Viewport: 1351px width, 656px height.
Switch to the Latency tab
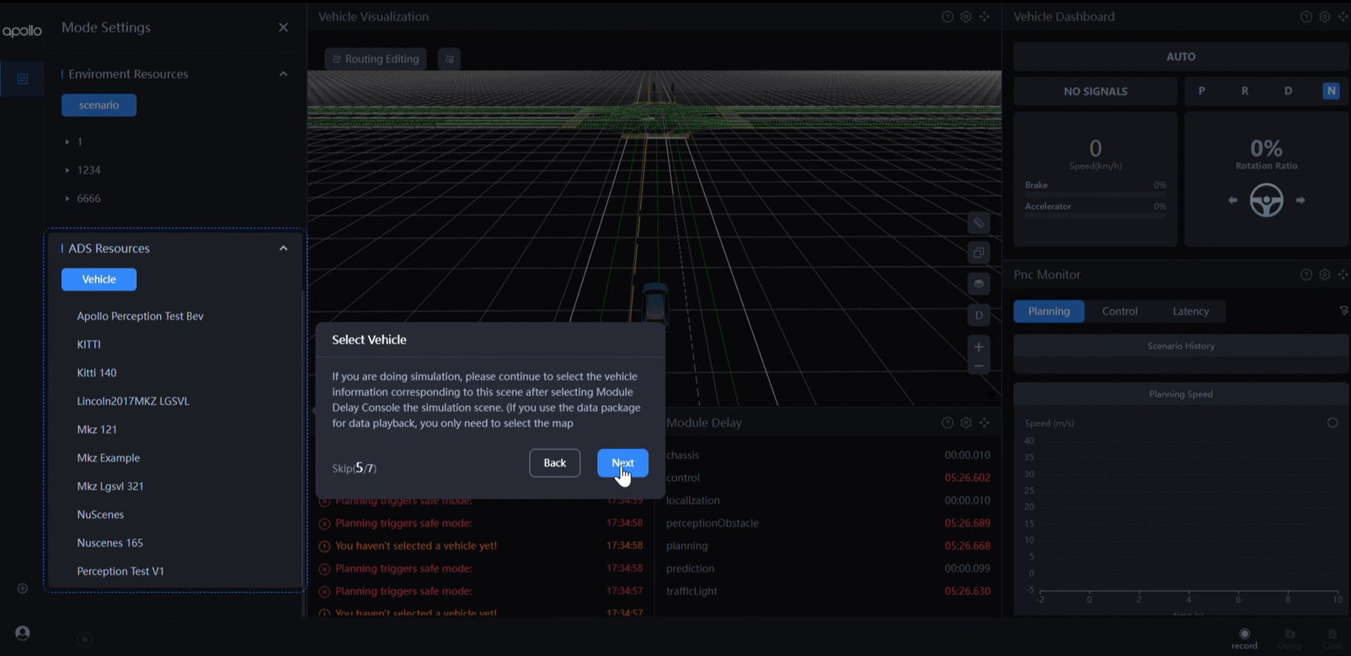tap(1191, 312)
